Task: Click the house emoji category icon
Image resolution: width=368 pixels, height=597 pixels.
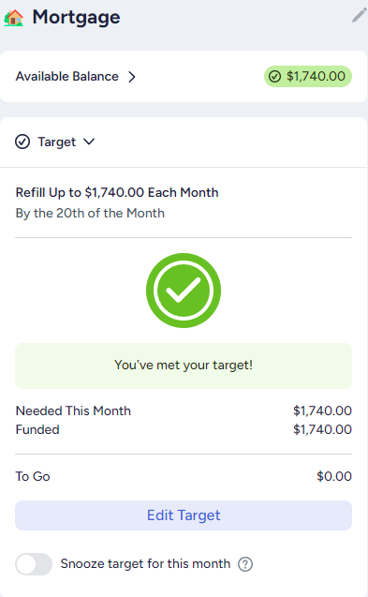Action: tap(14, 18)
